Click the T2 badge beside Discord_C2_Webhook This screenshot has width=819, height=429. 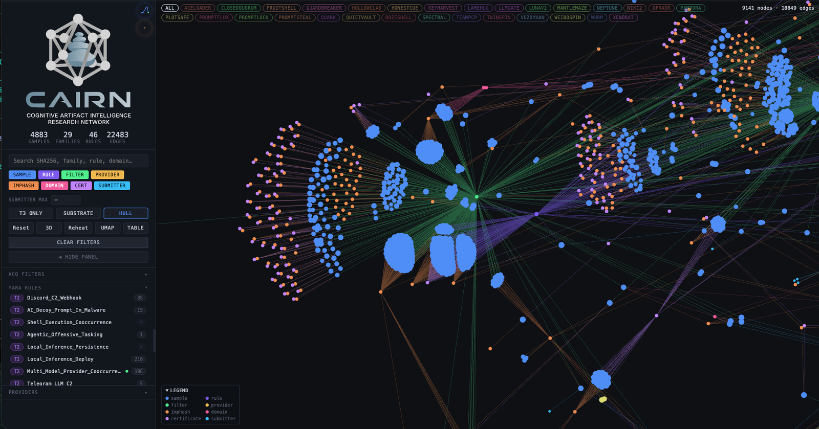(x=17, y=298)
